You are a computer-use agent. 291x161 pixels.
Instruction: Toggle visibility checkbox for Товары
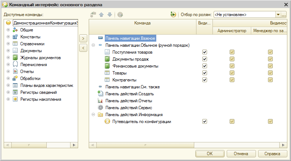pos(204,73)
